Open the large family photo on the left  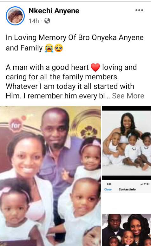pos(50,176)
